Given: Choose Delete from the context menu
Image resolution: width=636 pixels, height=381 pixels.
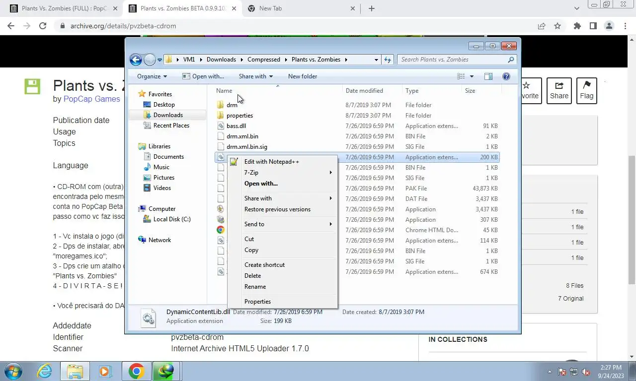Looking at the screenshot, I should 282,276.
